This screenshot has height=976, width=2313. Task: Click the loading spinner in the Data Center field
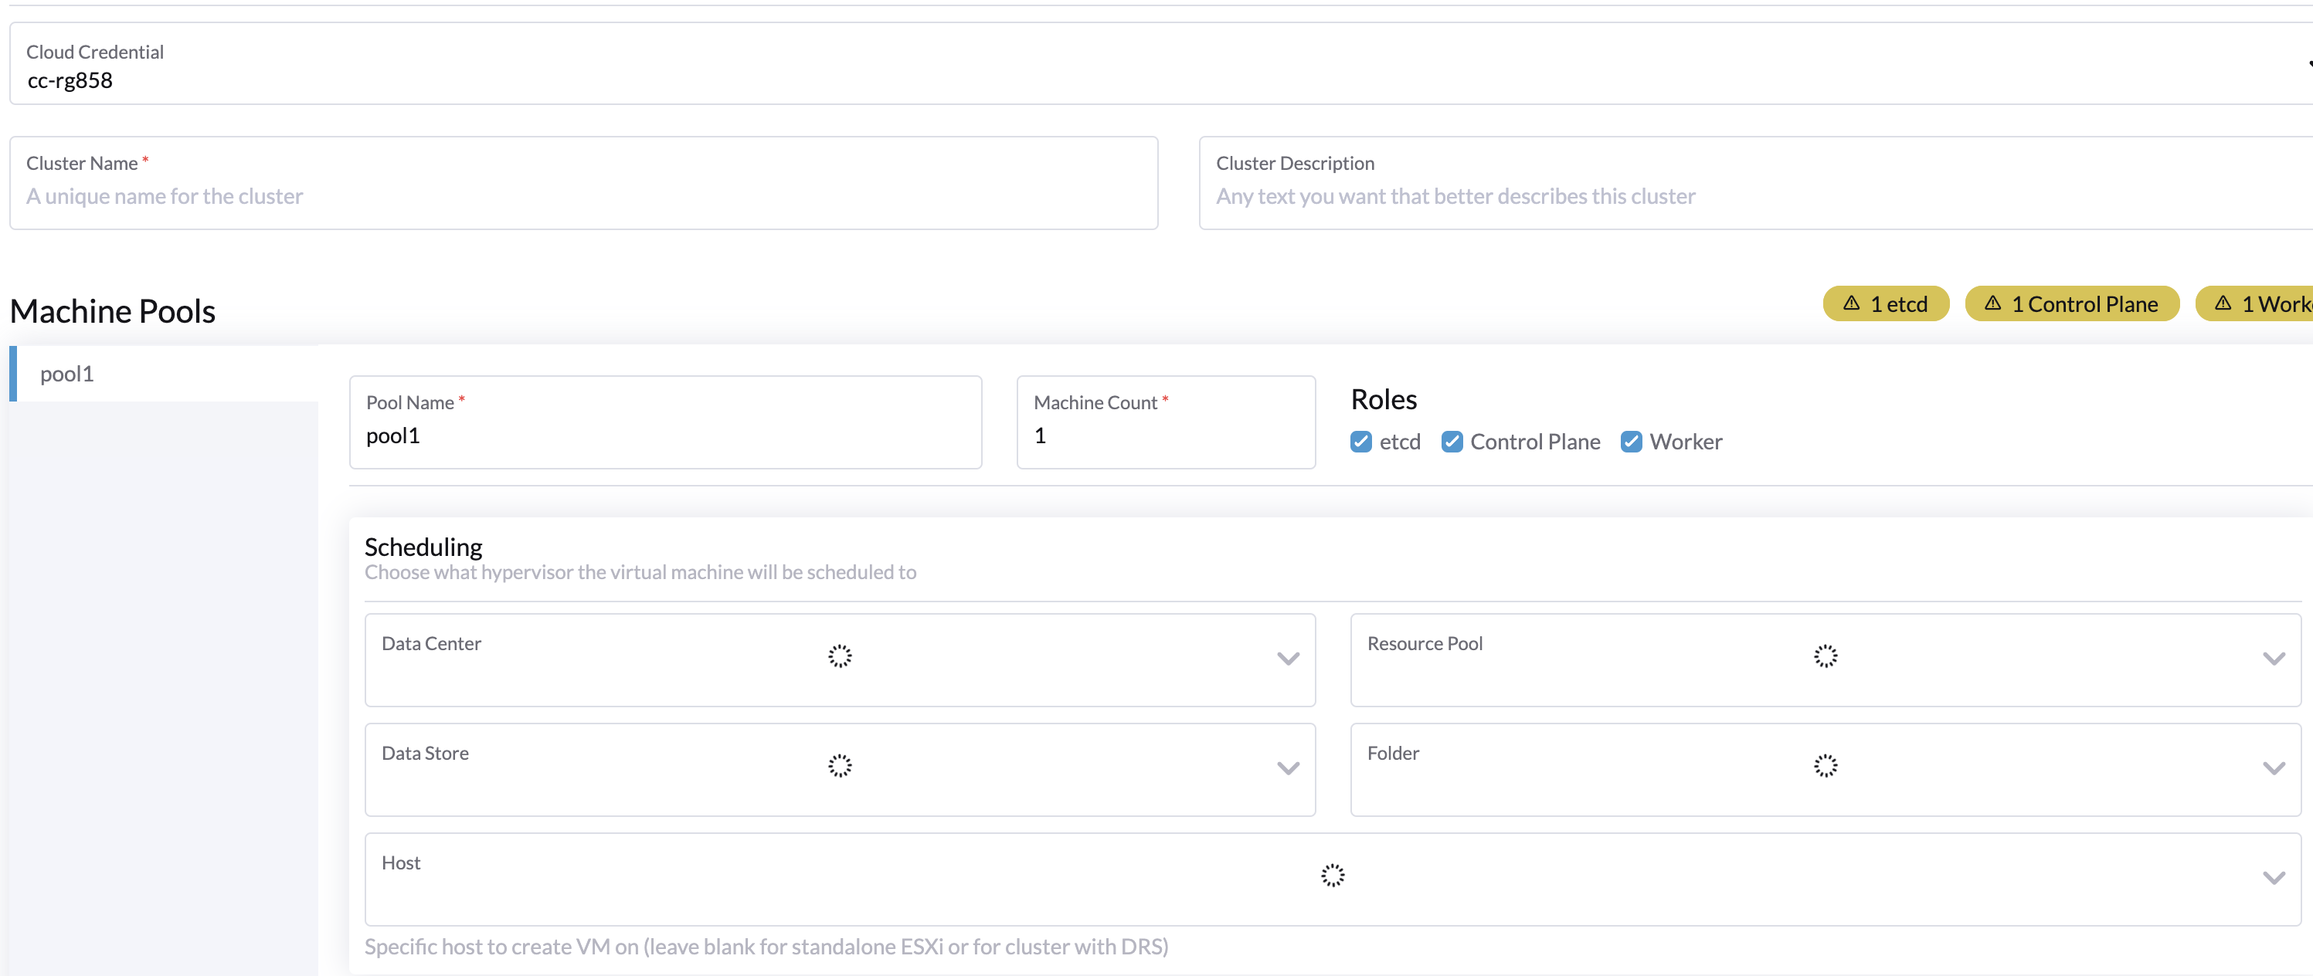point(839,656)
